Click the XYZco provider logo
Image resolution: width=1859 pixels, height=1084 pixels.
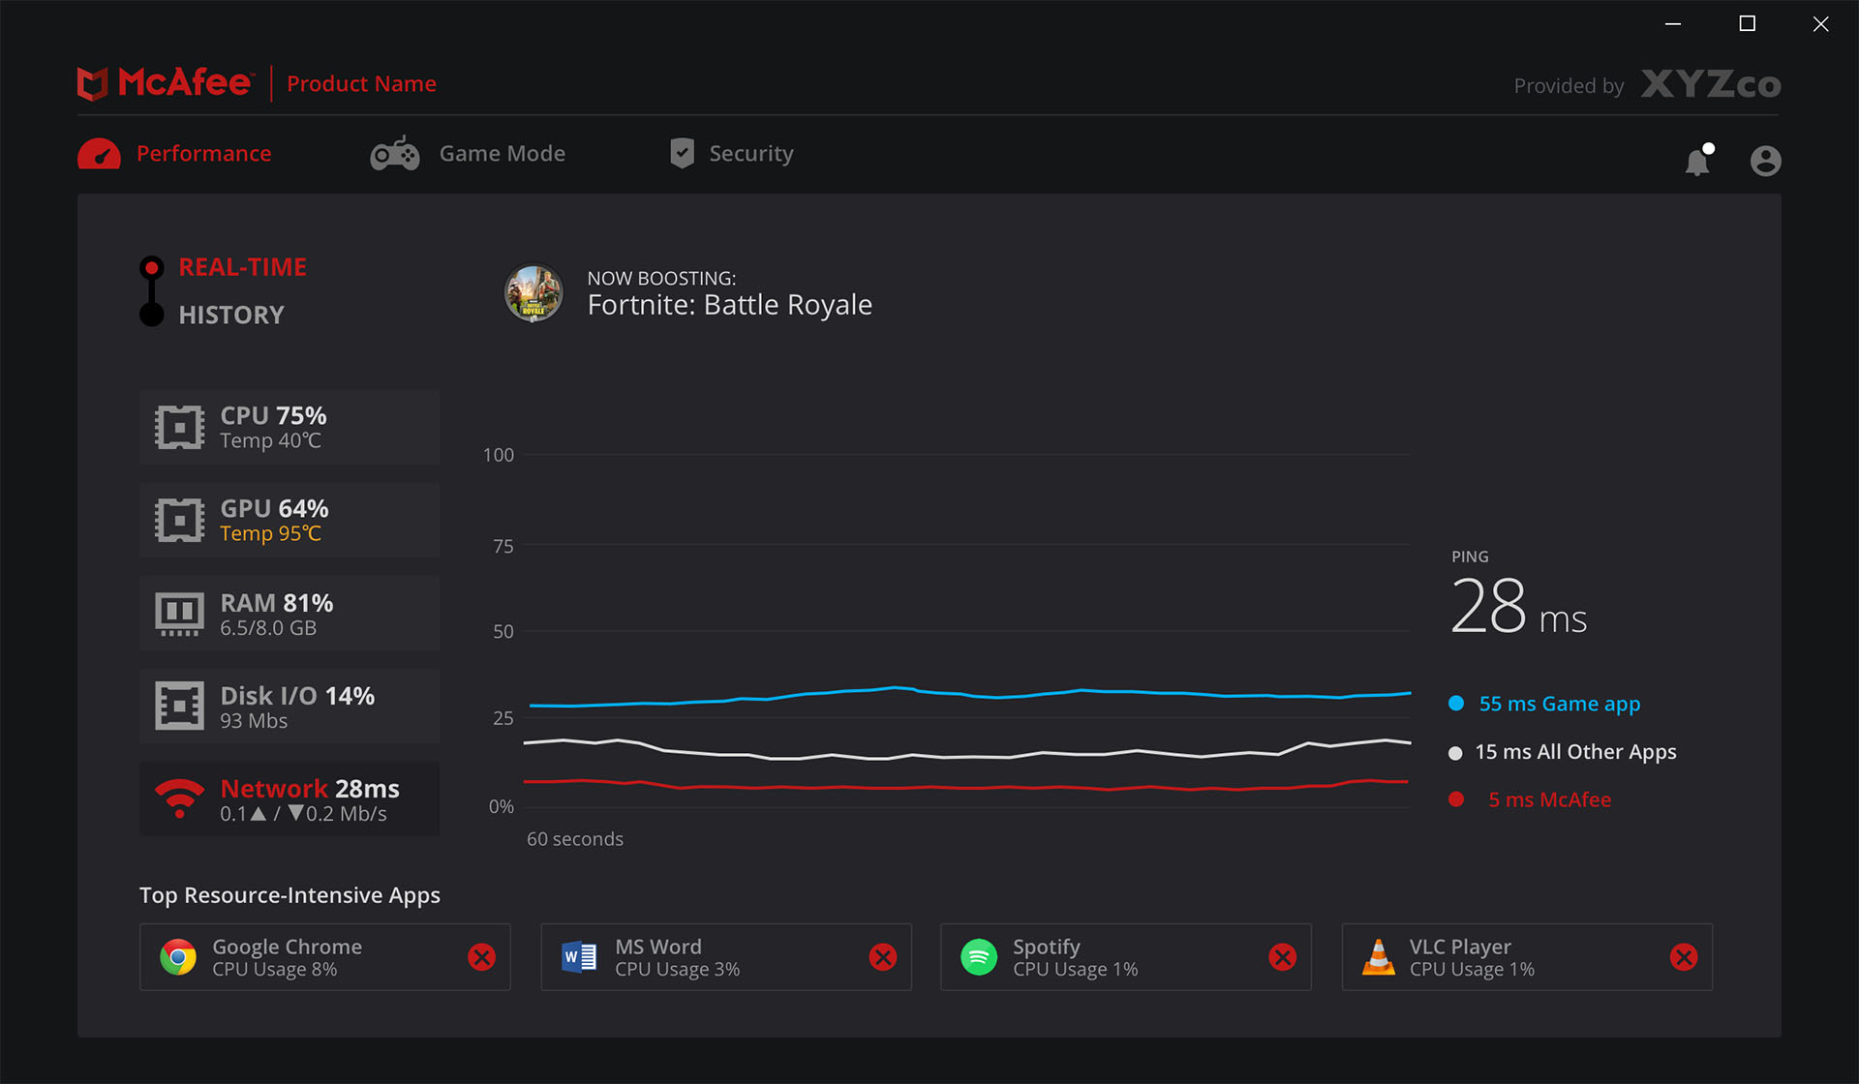pos(1711,84)
